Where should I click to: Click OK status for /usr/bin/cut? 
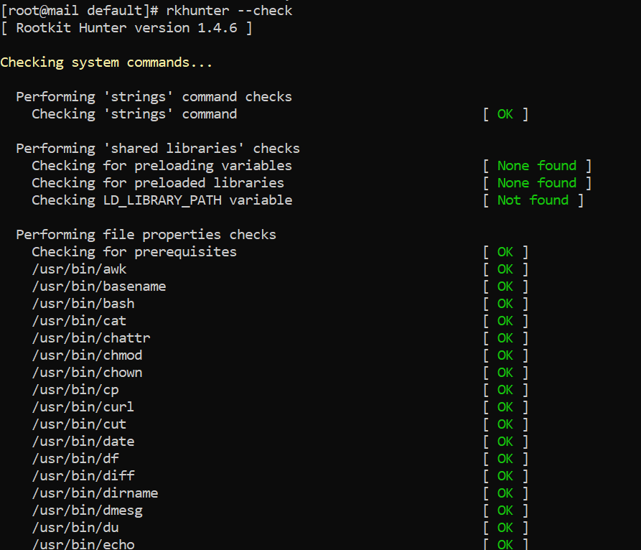coord(505,424)
